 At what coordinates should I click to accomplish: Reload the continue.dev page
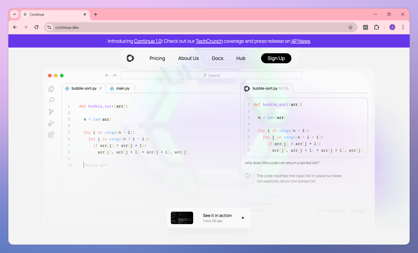(36, 27)
